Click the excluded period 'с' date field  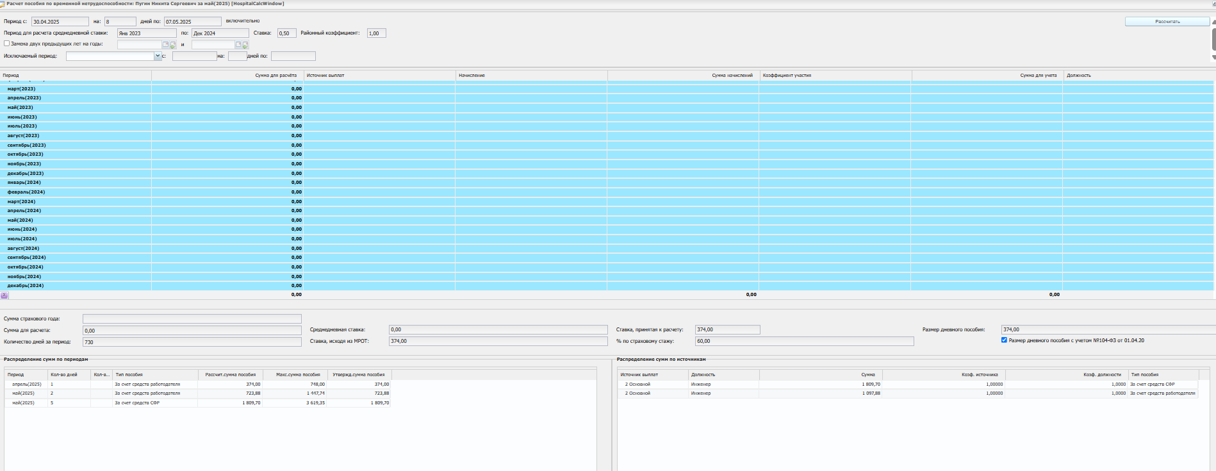[x=195, y=56]
